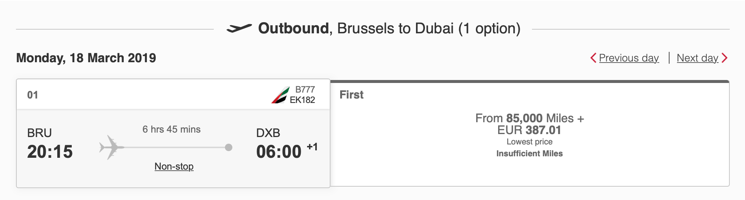
Task: Click the Insufficient Miles notice
Action: tap(529, 154)
